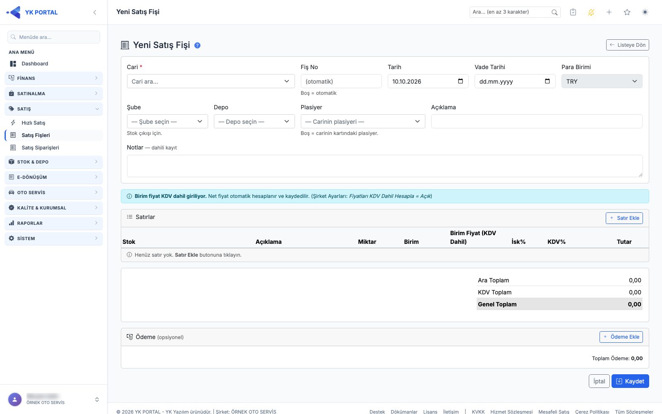The image size is (662, 414).
Task: Click the favorites star icon
Action: coord(627,12)
